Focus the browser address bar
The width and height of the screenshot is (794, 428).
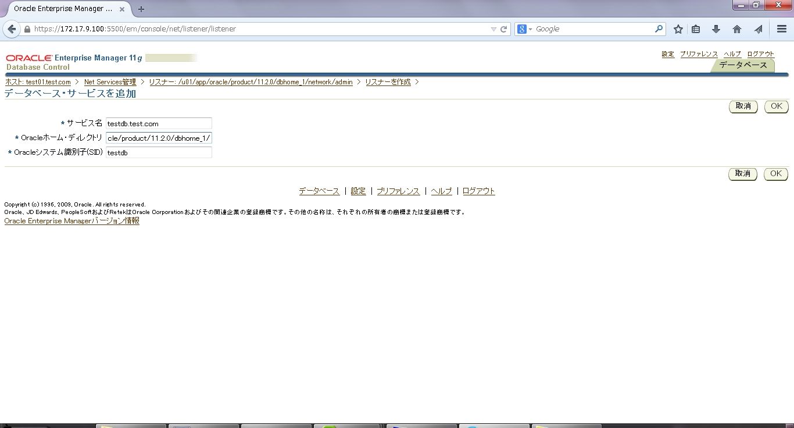click(x=262, y=29)
